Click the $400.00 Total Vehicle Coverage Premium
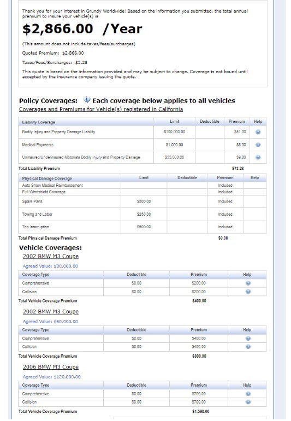Image resolution: width=291 pixels, height=421 pixels. pyautogui.click(x=199, y=301)
